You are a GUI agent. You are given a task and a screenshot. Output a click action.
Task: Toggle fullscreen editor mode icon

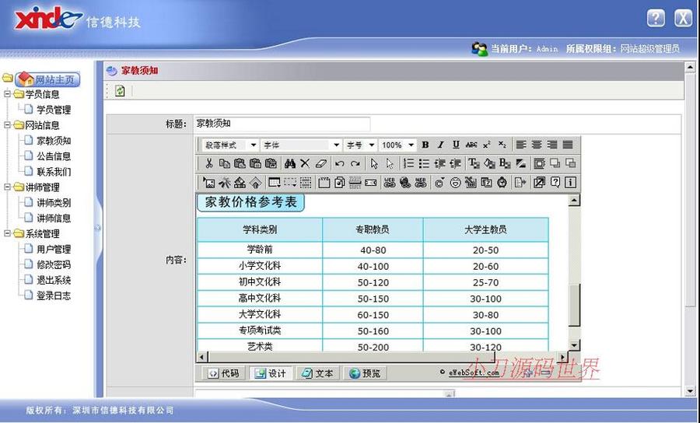(539, 183)
